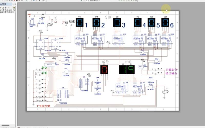Click the green U9 time digit display
This screenshot has width=205, height=128.
click(131, 70)
